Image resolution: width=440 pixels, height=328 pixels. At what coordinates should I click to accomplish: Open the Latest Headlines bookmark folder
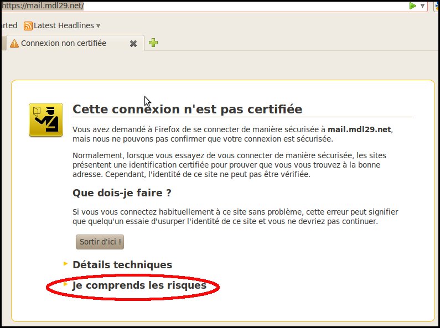64,25
